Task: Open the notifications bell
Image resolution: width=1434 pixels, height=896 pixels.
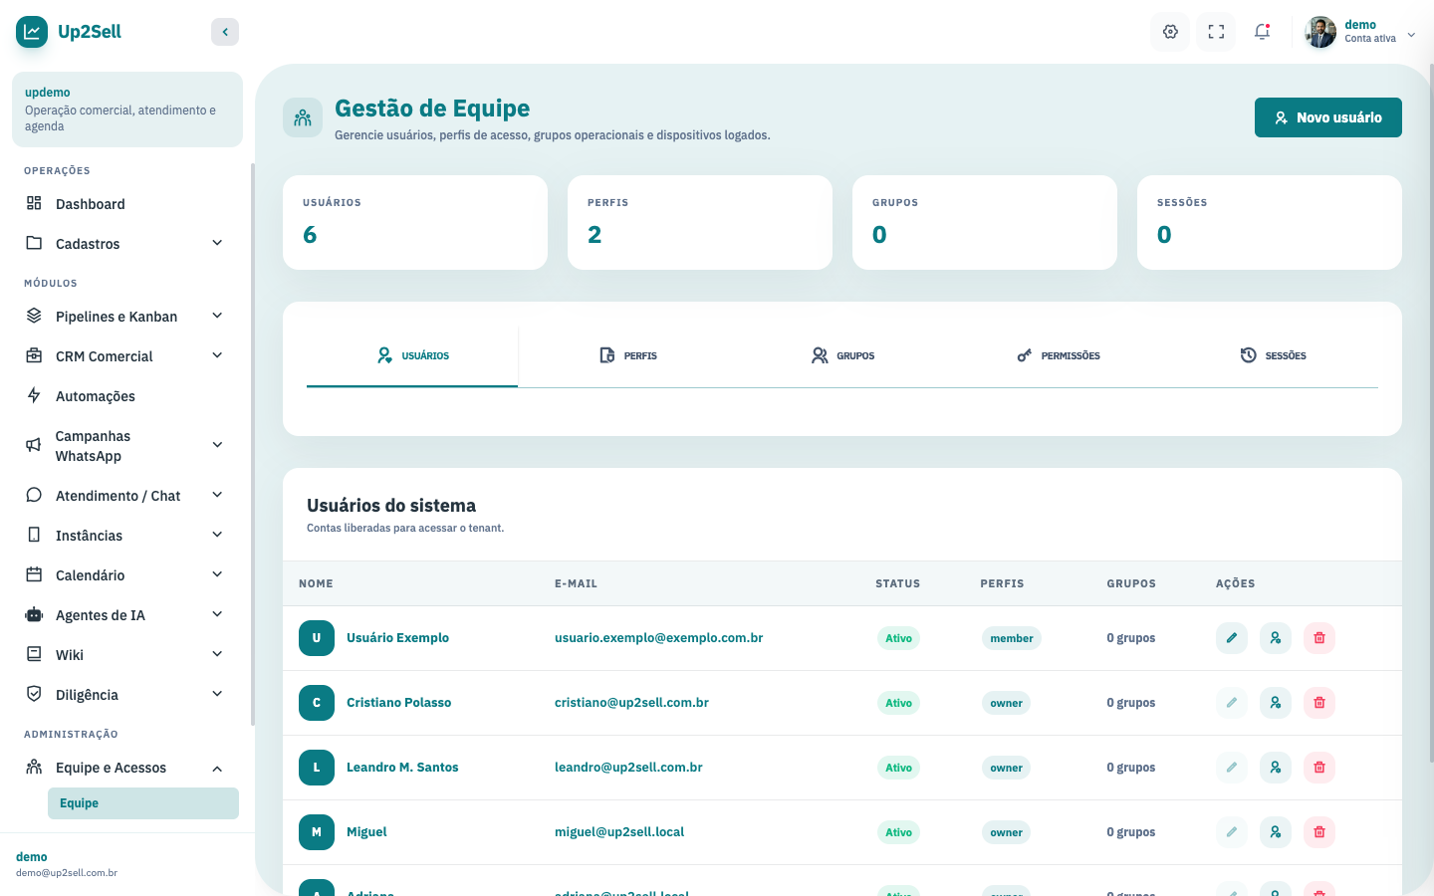Action: click(x=1262, y=32)
